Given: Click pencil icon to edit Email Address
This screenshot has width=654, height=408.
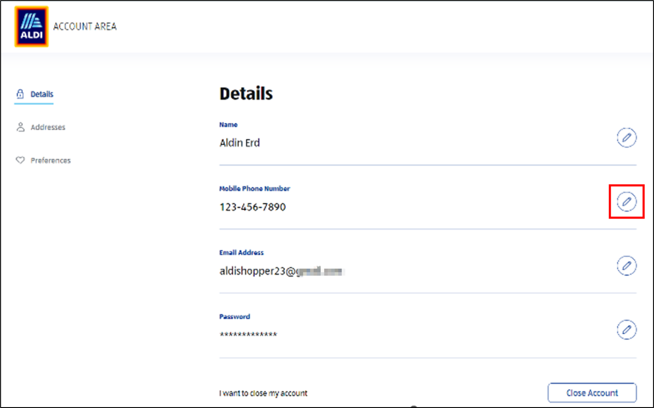Looking at the screenshot, I should point(626,266).
